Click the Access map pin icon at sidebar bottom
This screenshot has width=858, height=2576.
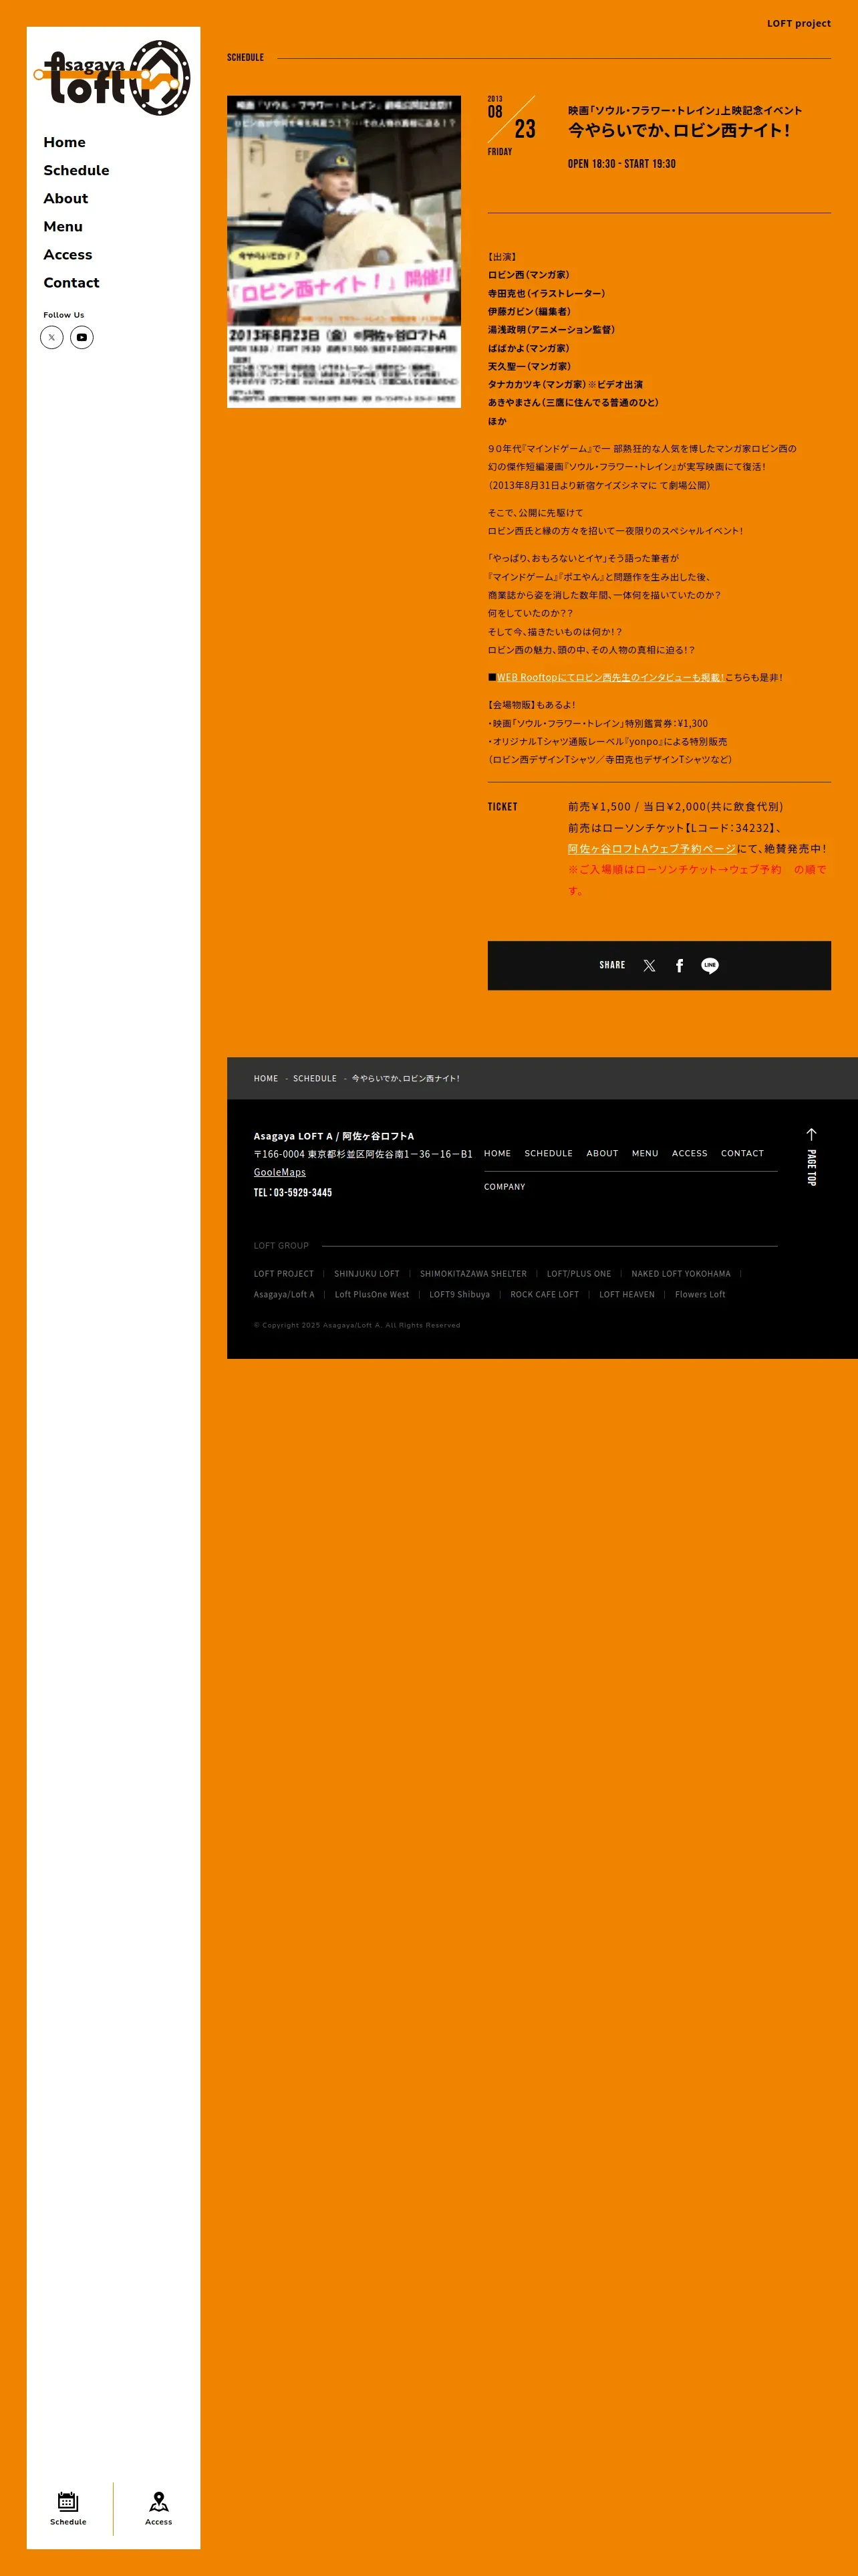click(x=159, y=2508)
